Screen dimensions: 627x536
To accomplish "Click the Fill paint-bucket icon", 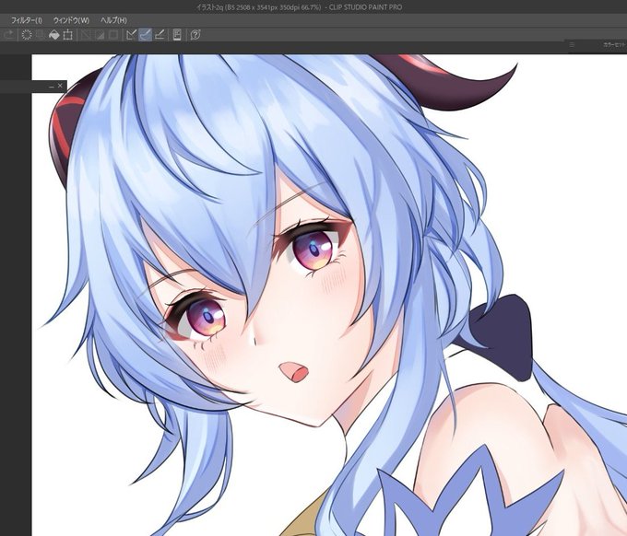I will pos(54,35).
